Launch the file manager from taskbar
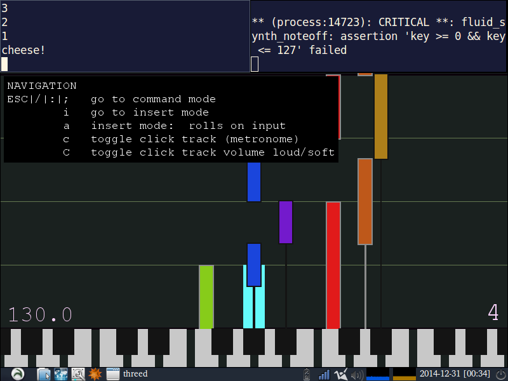This screenshot has width=508, height=381. (x=44, y=374)
